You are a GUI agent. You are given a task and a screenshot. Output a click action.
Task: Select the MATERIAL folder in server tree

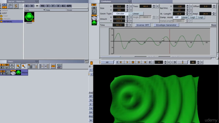point(11,22)
